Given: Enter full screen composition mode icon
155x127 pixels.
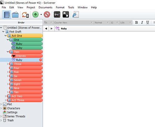Looking at the screenshot, I should [x=66, y=15].
